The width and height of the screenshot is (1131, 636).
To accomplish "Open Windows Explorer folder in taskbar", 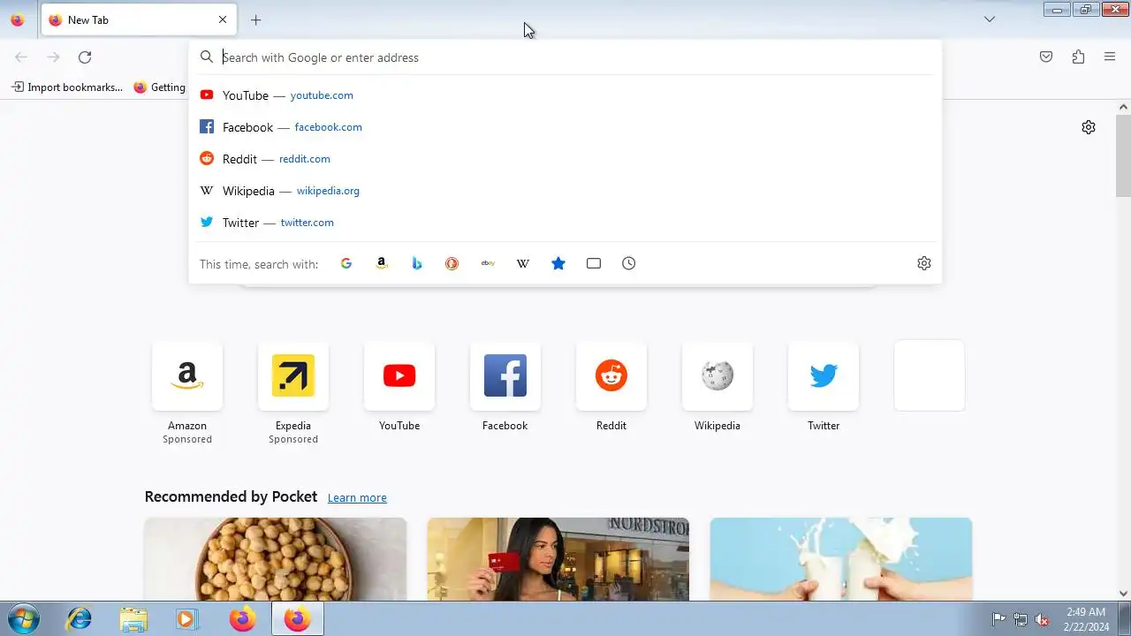I will pyautogui.click(x=133, y=619).
